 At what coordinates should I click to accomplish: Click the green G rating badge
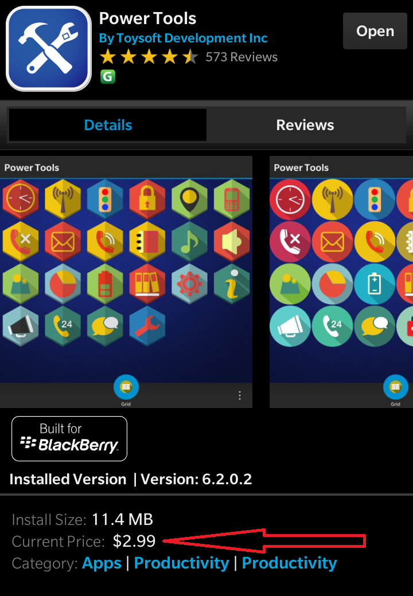(108, 77)
